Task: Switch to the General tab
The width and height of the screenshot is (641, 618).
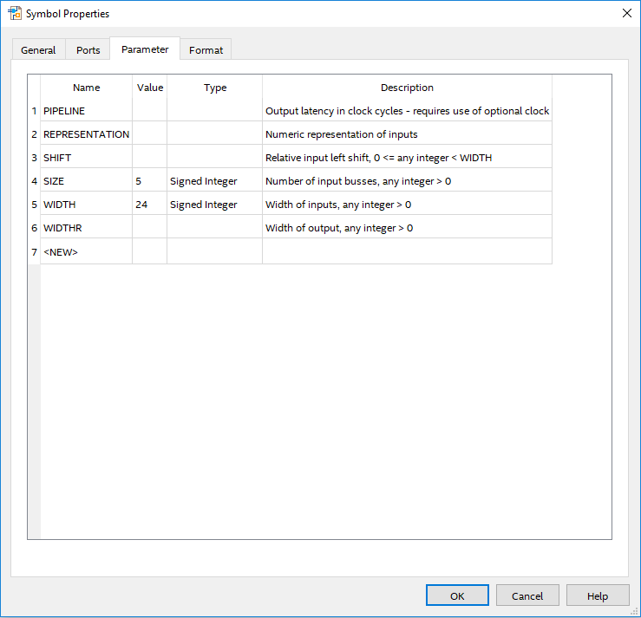Action: [x=38, y=49]
